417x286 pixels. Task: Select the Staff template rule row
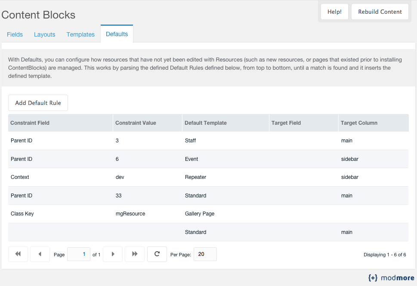[208, 141]
